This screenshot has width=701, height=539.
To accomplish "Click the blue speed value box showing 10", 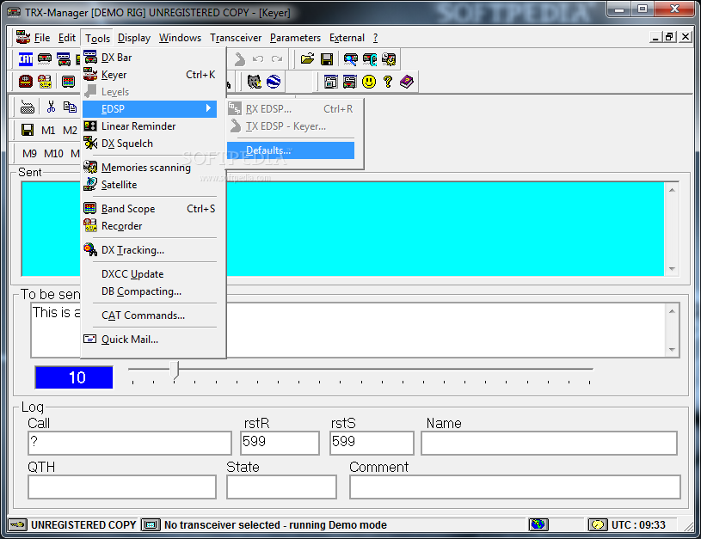I will point(74,377).
